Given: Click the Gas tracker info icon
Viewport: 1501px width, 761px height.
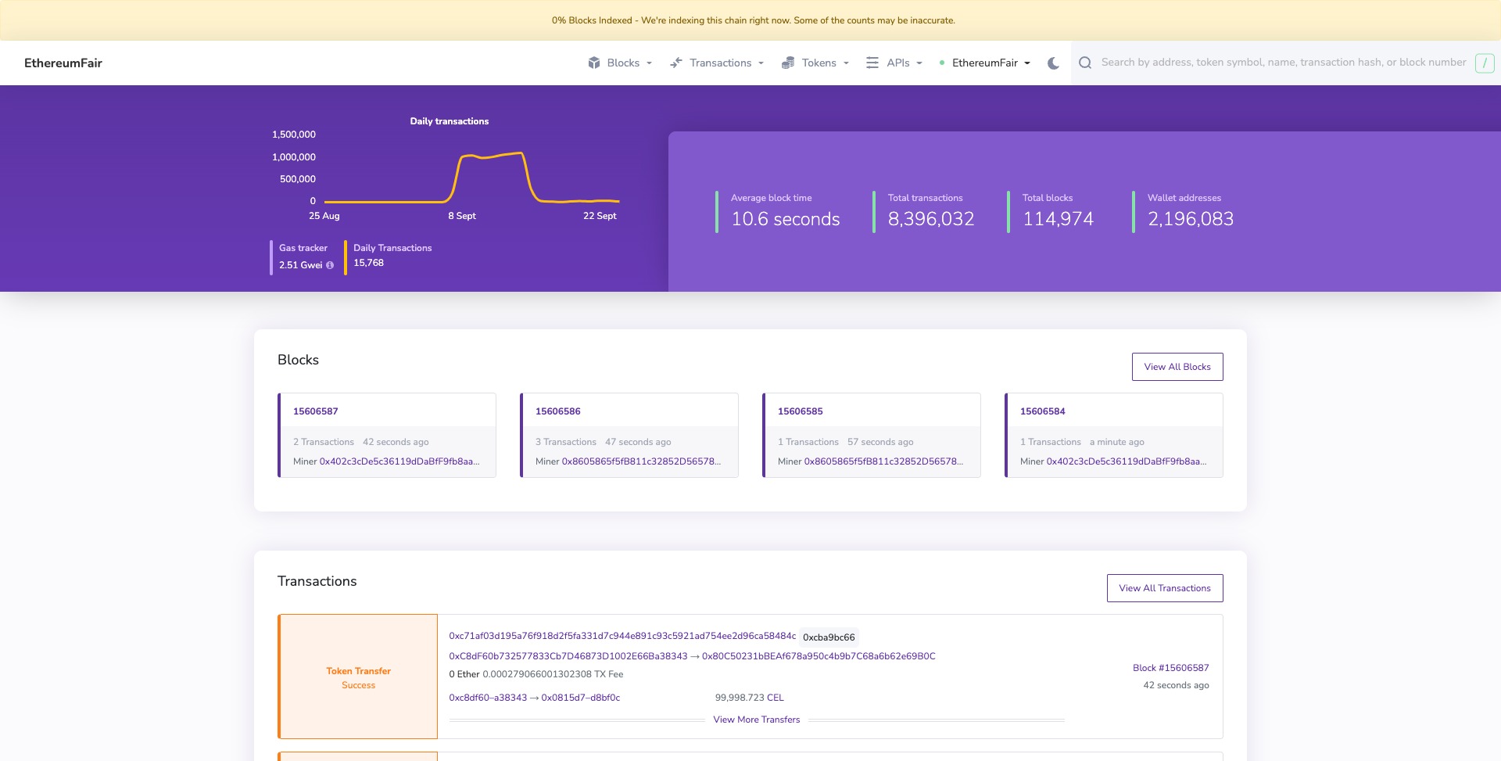Looking at the screenshot, I should [x=330, y=265].
